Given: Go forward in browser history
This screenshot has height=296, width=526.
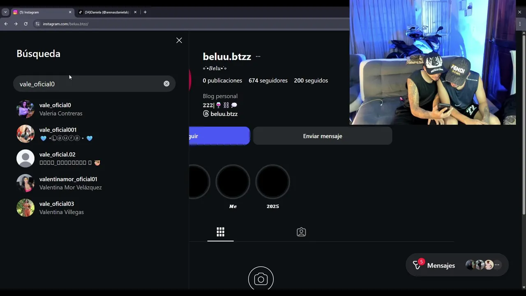Looking at the screenshot, I should tap(16, 24).
